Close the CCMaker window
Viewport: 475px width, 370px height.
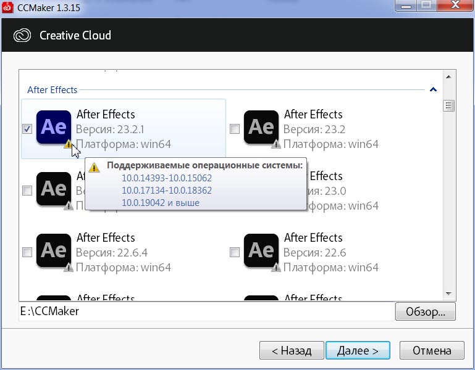455,5
